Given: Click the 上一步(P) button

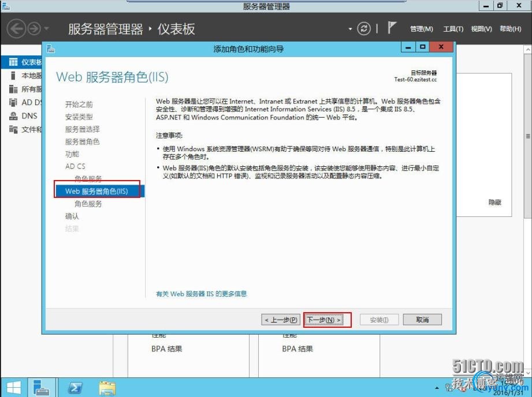Looking at the screenshot, I should pyautogui.click(x=281, y=320).
